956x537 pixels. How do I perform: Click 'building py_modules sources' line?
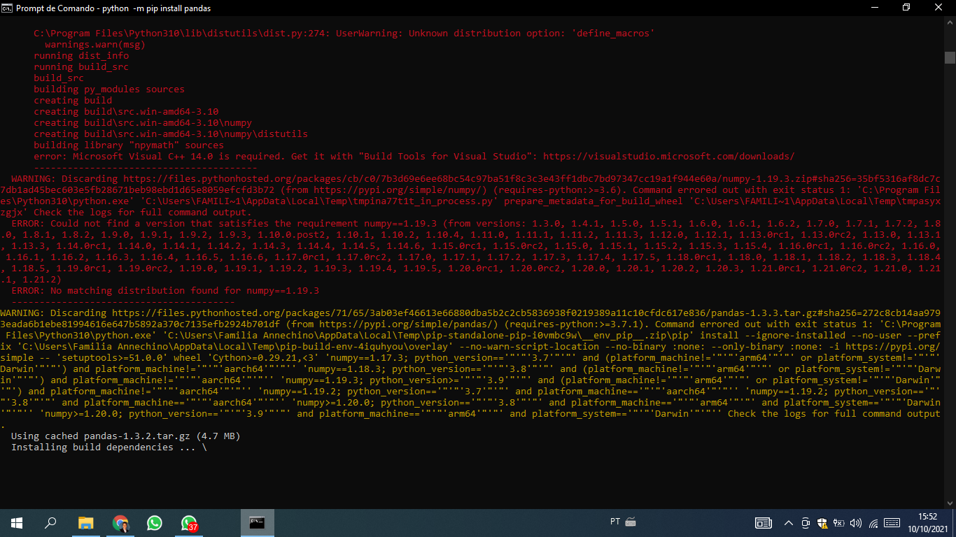109,89
